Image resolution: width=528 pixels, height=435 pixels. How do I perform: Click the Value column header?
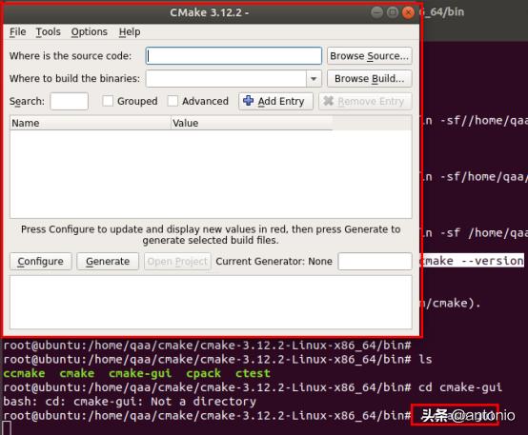(x=252, y=123)
